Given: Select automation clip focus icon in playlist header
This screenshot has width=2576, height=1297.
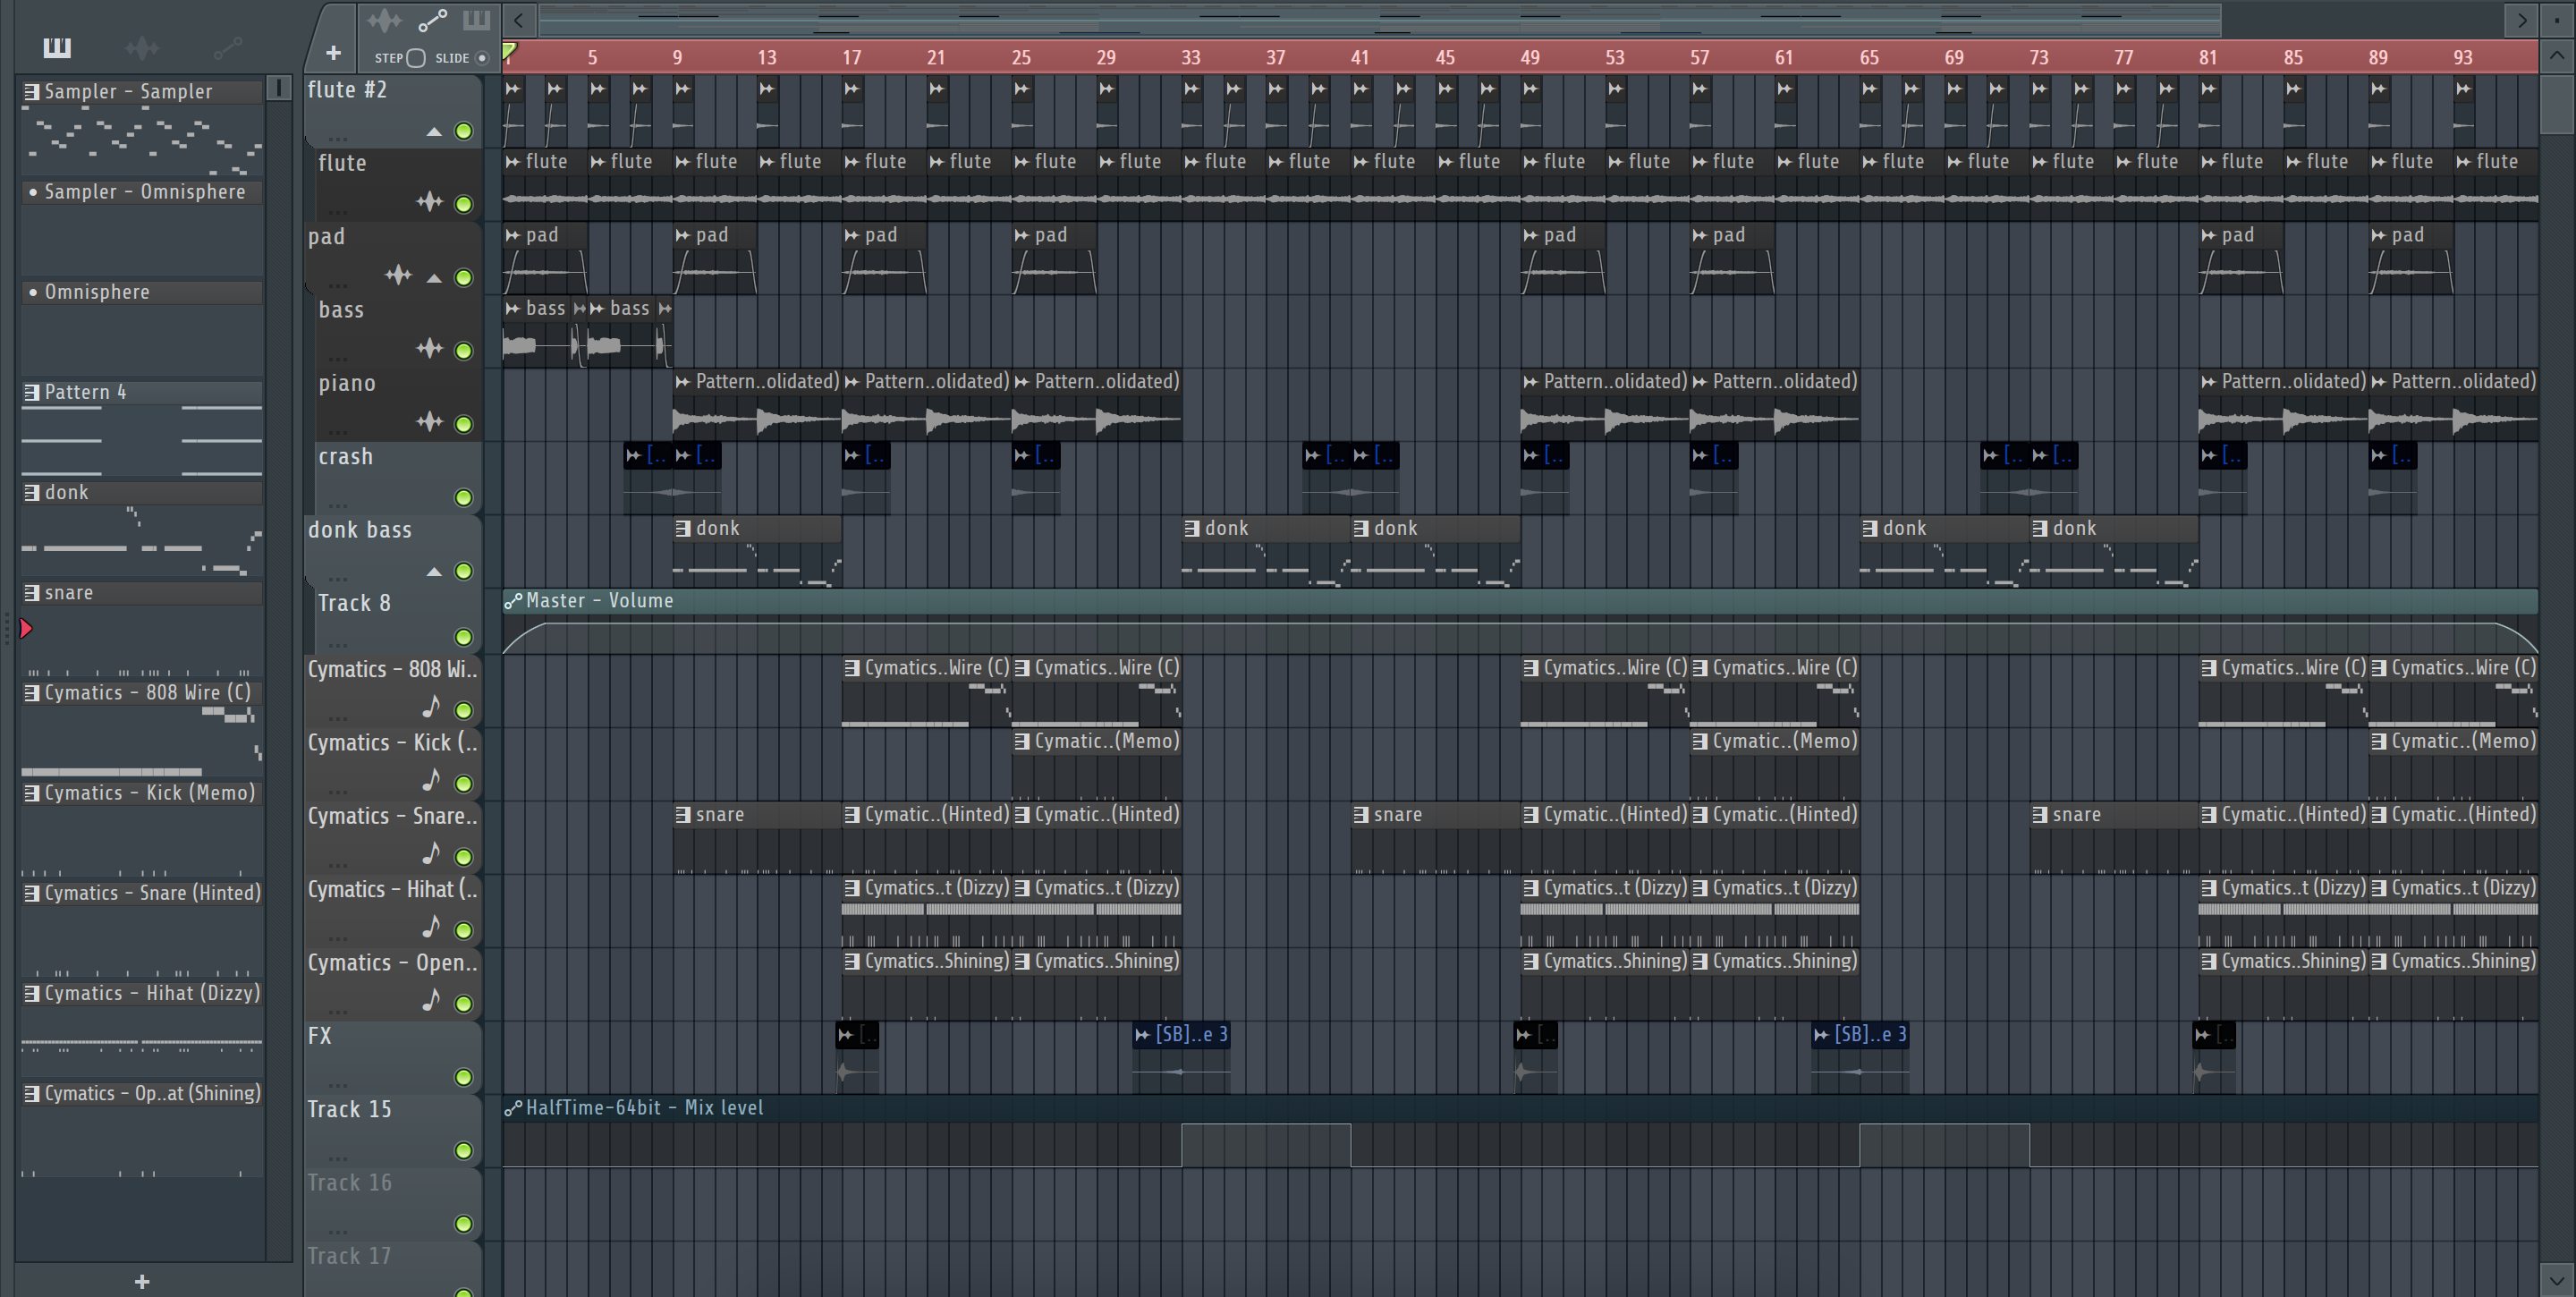Looking at the screenshot, I should point(432,20).
